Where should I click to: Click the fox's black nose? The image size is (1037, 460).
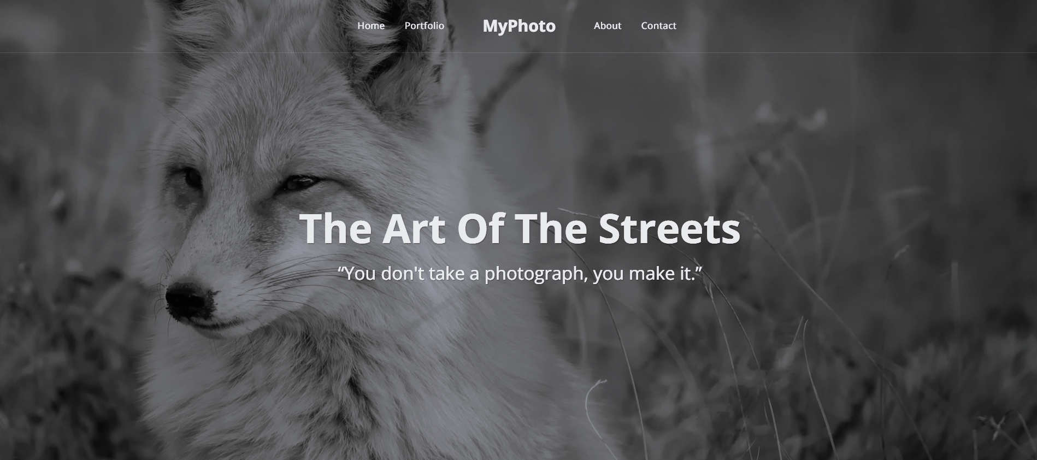pyautogui.click(x=187, y=302)
